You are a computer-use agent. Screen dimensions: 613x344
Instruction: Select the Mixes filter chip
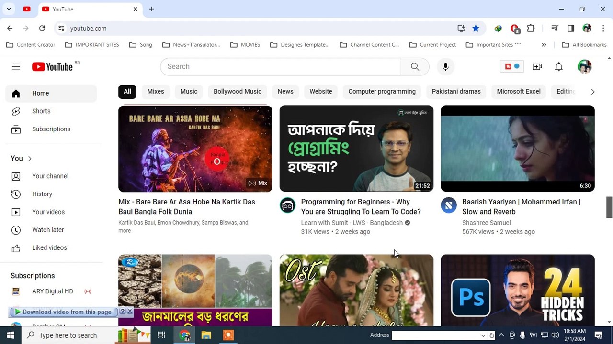pos(156,91)
